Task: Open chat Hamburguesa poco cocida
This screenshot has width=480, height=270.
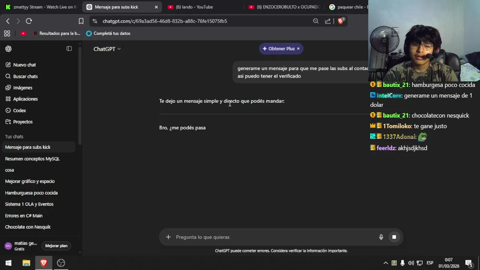Action: click(x=39, y=193)
